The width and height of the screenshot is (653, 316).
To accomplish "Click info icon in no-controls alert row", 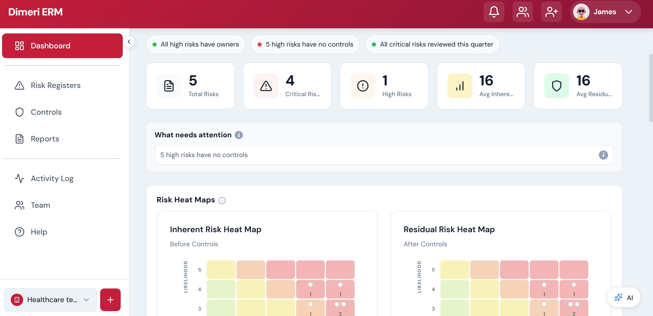I will point(603,155).
